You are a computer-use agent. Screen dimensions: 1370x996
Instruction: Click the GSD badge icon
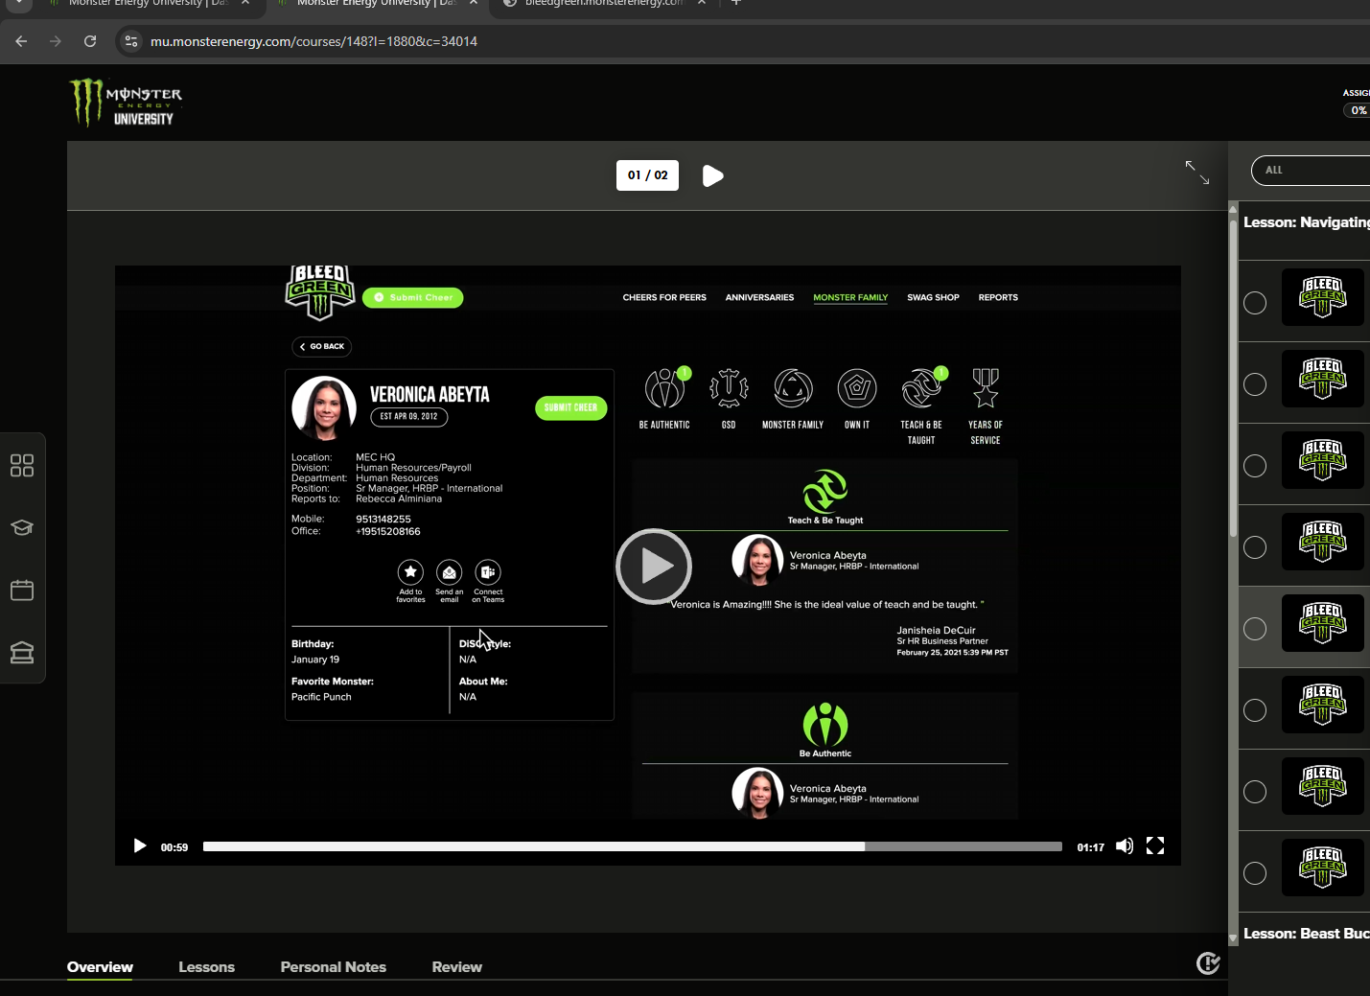(x=729, y=388)
